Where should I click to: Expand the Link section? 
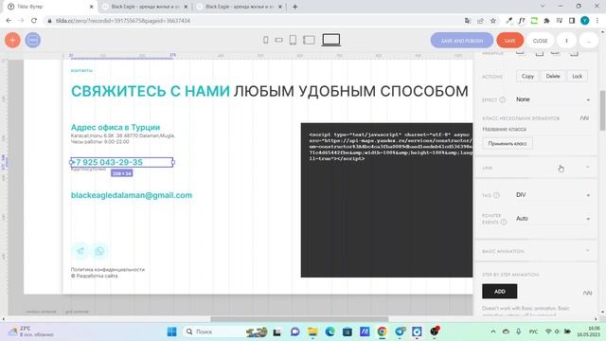tap(537, 168)
